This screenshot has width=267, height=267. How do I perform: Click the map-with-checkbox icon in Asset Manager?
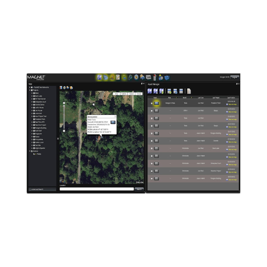(155, 91)
